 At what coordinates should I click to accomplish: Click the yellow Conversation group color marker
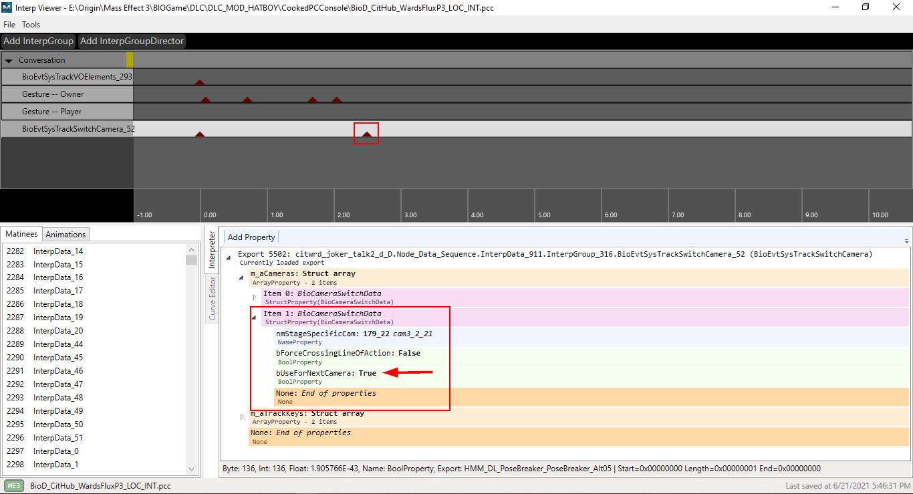tap(130, 59)
